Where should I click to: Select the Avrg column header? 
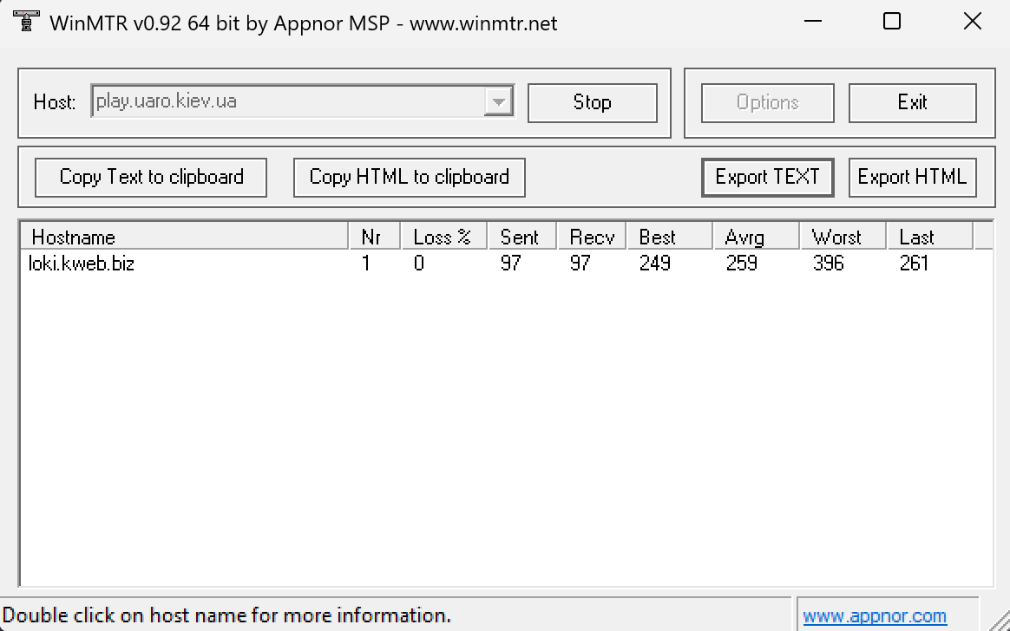(757, 237)
